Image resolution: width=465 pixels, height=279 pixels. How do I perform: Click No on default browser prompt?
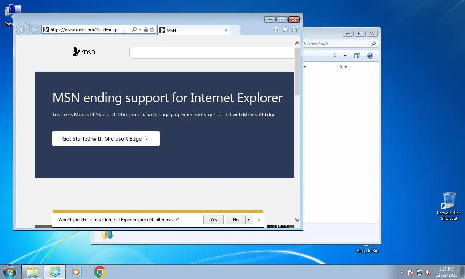click(x=236, y=219)
